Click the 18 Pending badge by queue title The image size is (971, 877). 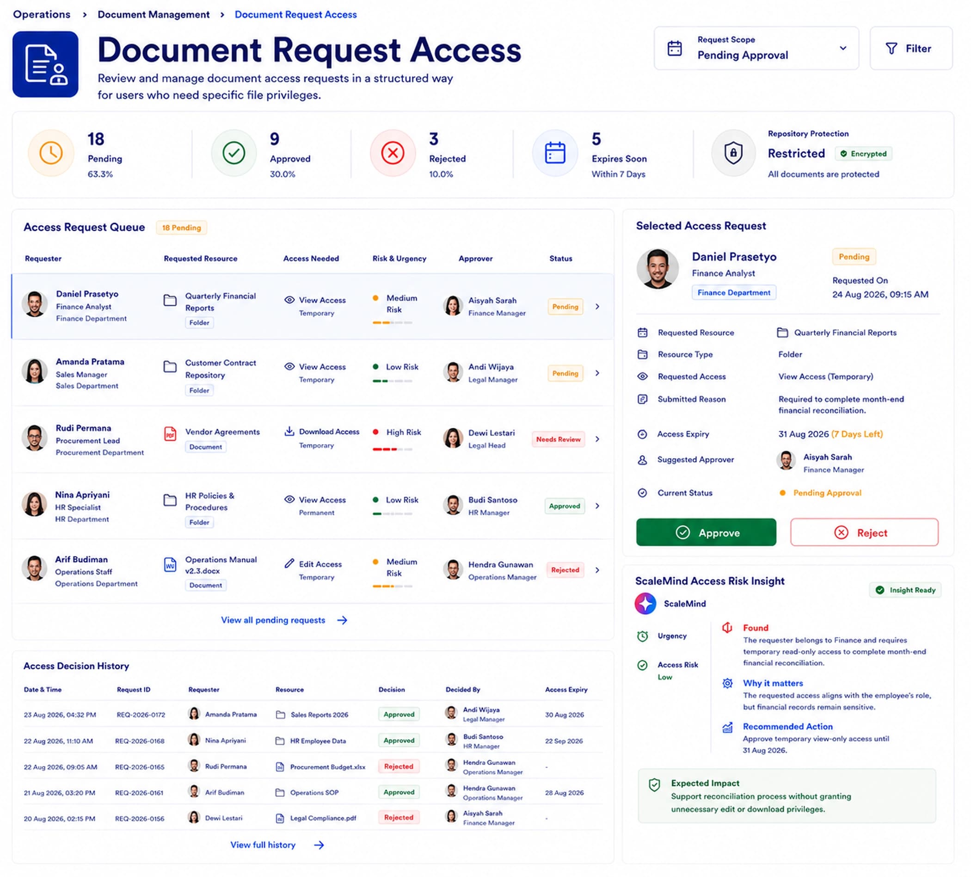182,228
